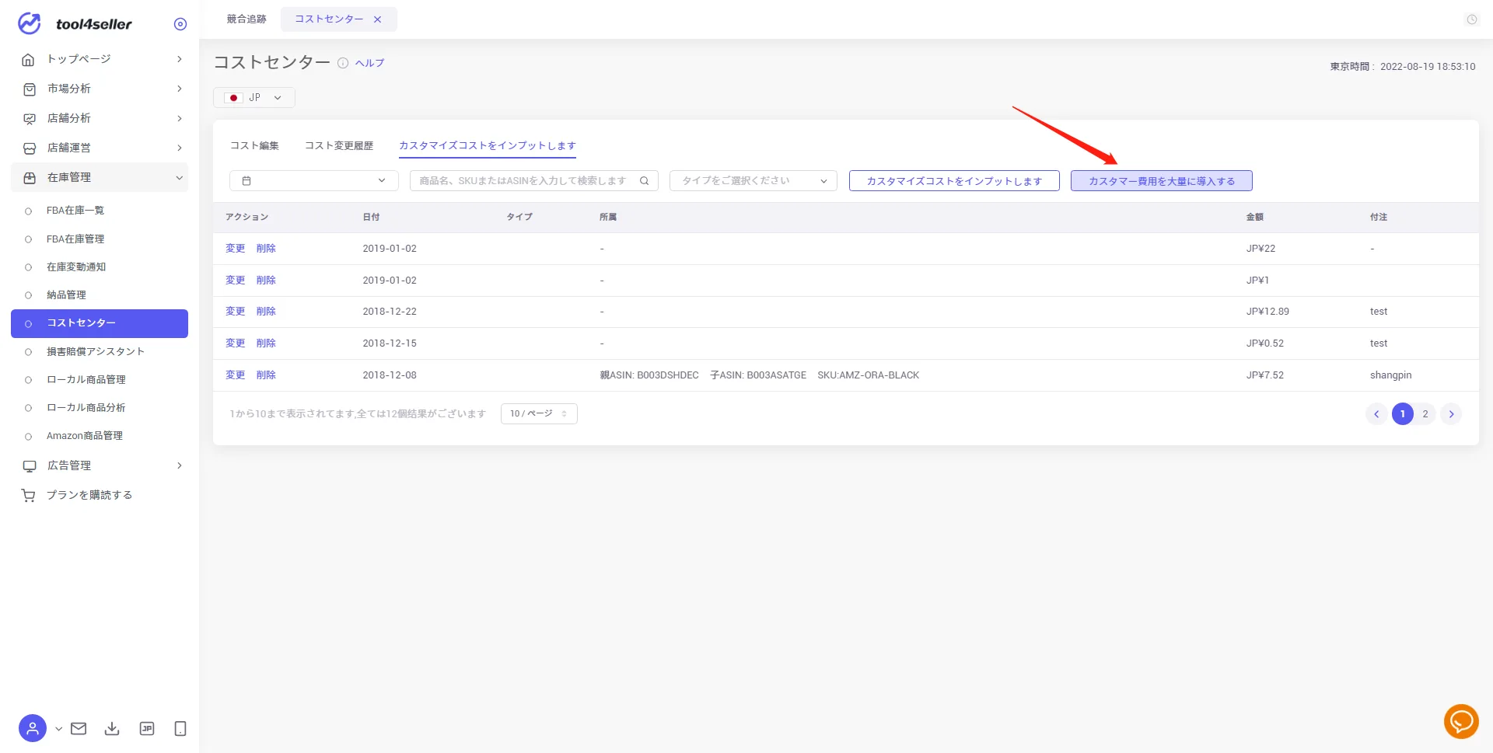The width and height of the screenshot is (1493, 753).
Task: Open the user profile avatar icon
Action: click(x=33, y=728)
